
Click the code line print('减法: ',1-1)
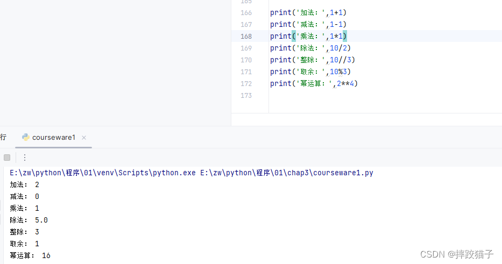click(x=308, y=25)
